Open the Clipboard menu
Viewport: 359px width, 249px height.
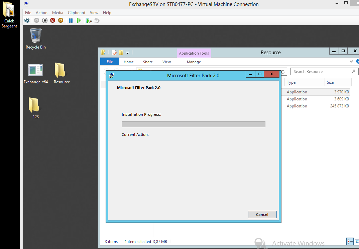(77, 13)
